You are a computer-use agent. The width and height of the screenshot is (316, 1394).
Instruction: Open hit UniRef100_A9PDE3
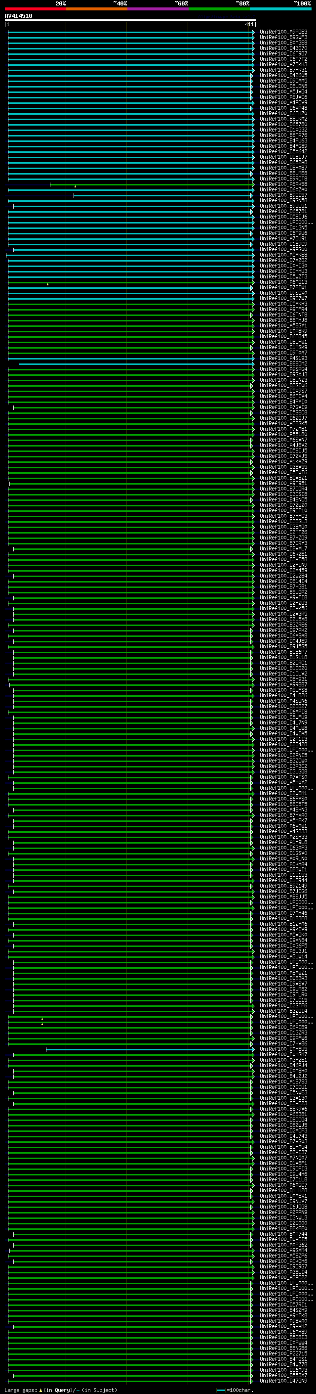pyautogui.click(x=283, y=32)
